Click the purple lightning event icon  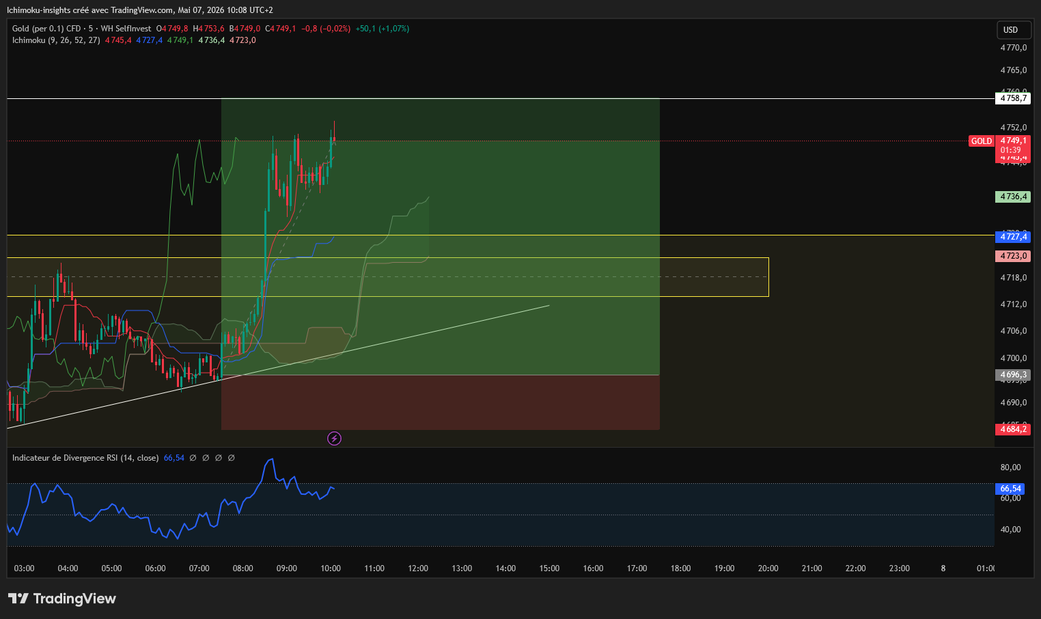(x=334, y=438)
